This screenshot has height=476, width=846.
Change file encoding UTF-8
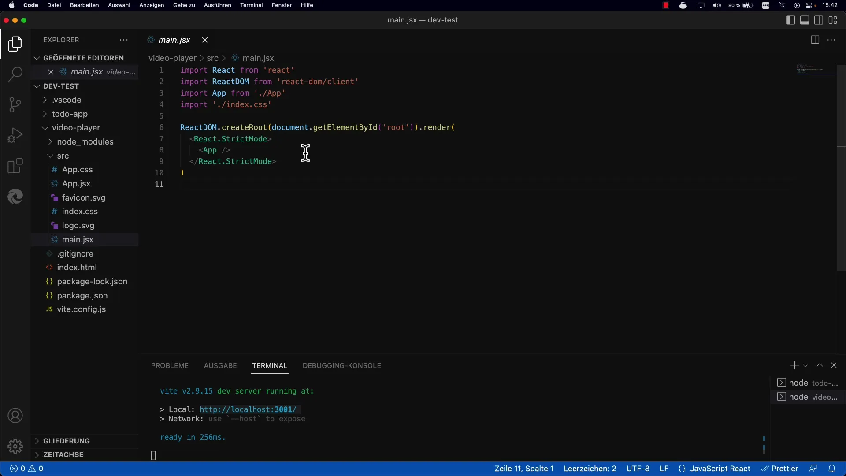[638, 469]
